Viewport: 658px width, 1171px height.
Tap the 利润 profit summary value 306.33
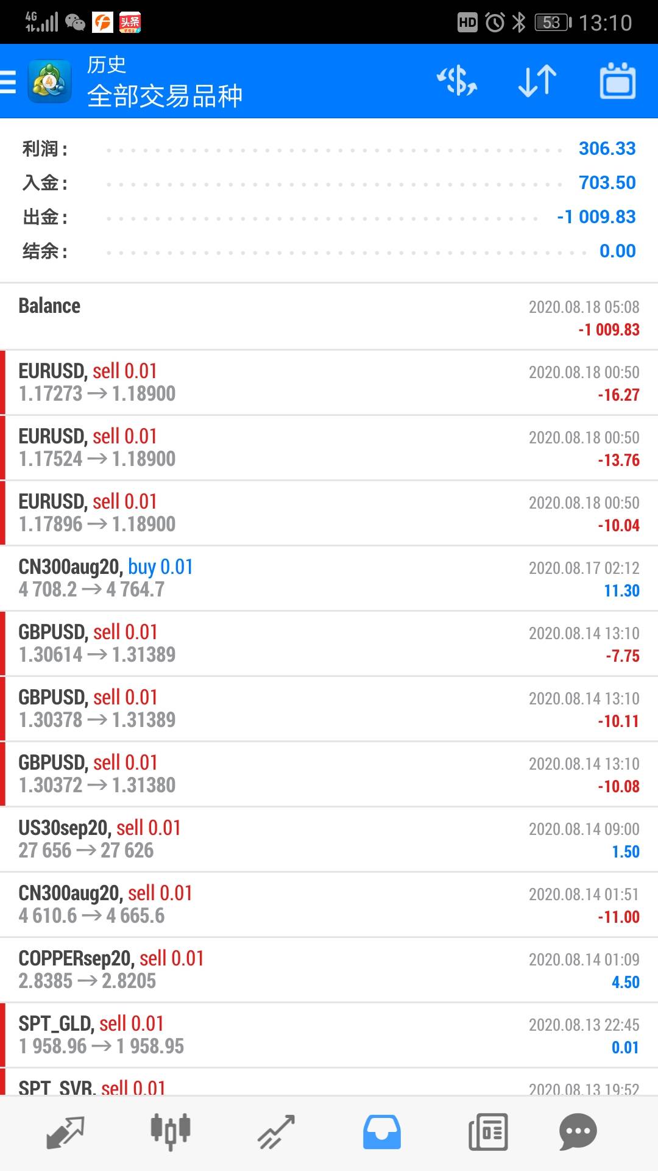point(607,148)
